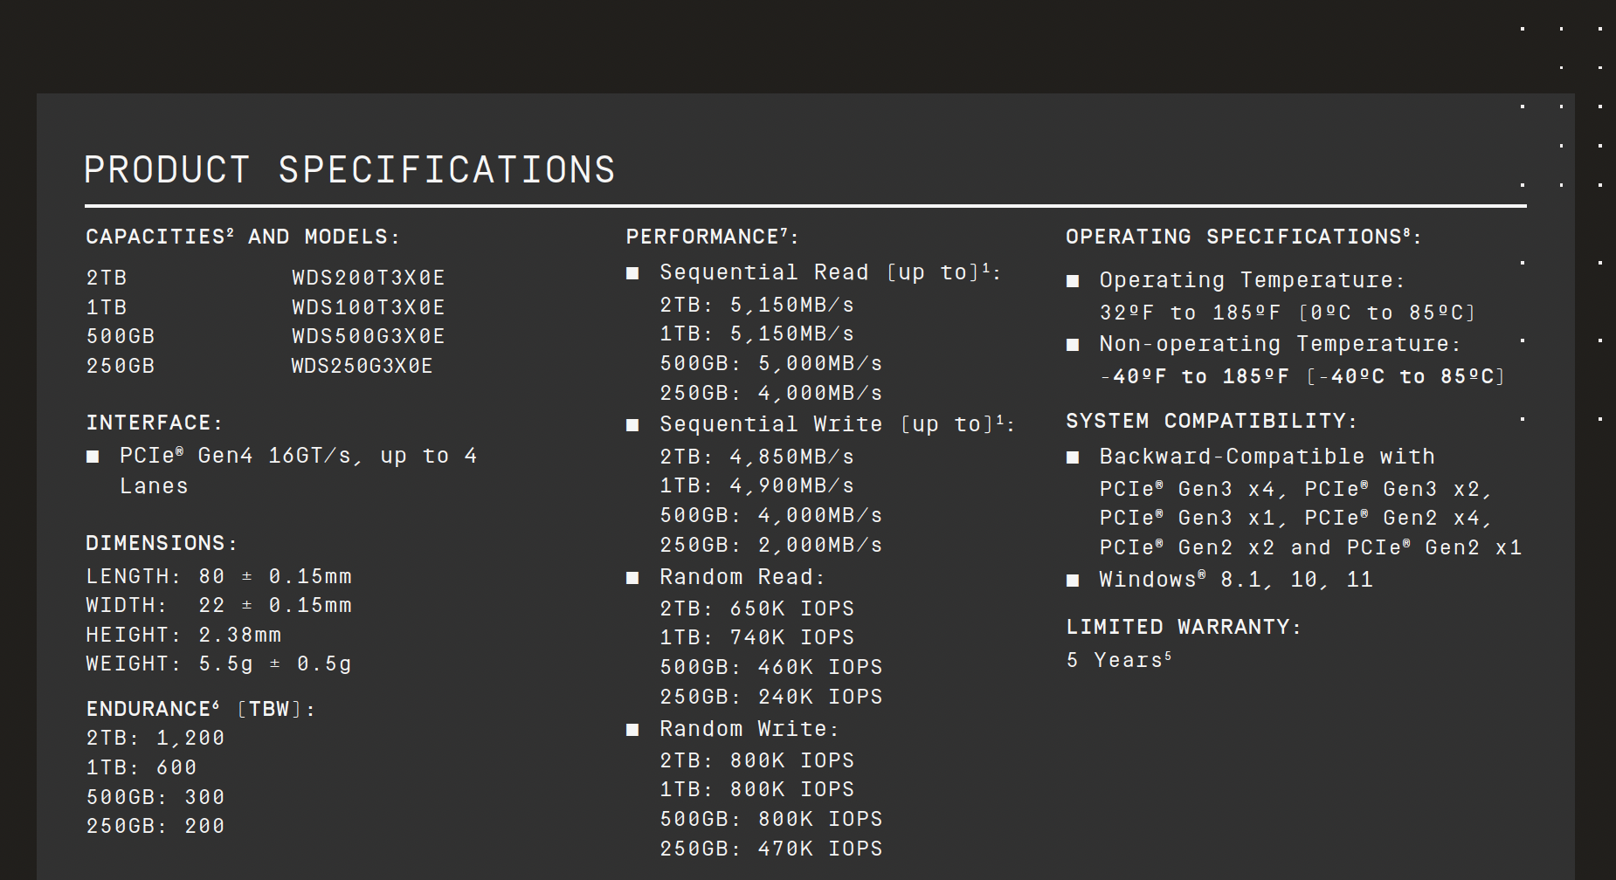1616x880 pixels.
Task: Click the bullet beside Operating Temperature
Action: [x=1073, y=281]
